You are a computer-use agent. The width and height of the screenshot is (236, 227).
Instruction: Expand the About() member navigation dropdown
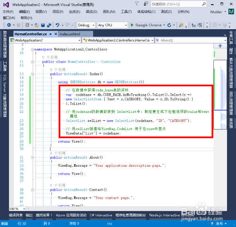[x=191, y=41]
